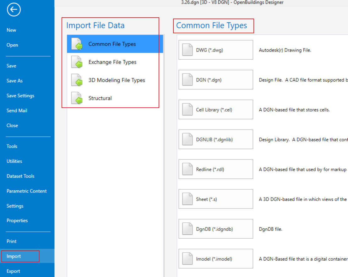Click the Imodel file page icon
Viewport: 348px width, 277px height.
[x=188, y=259]
